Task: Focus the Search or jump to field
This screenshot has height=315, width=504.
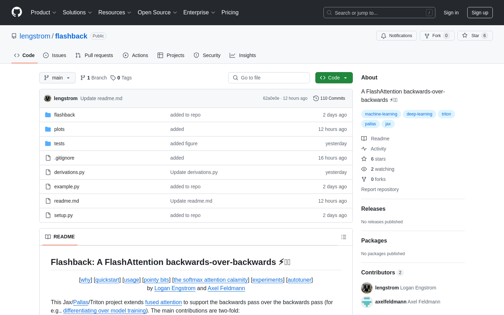Action: (x=379, y=13)
